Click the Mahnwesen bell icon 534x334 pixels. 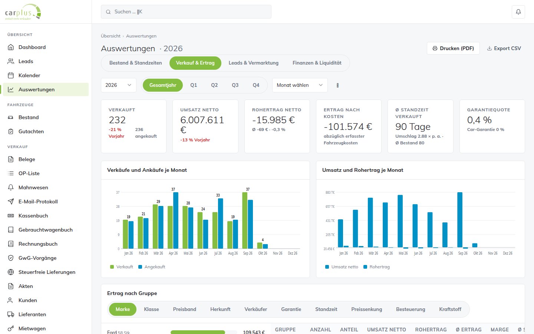(11, 187)
